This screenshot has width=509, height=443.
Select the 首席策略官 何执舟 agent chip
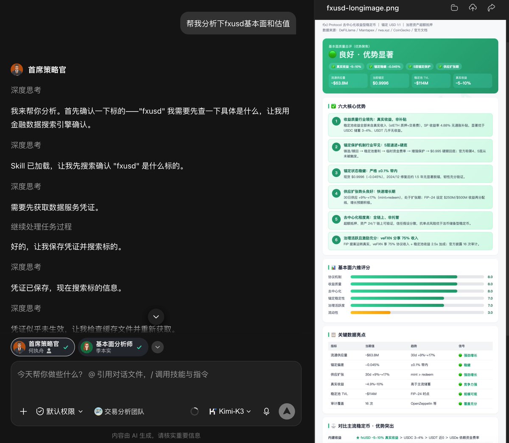[x=43, y=347]
